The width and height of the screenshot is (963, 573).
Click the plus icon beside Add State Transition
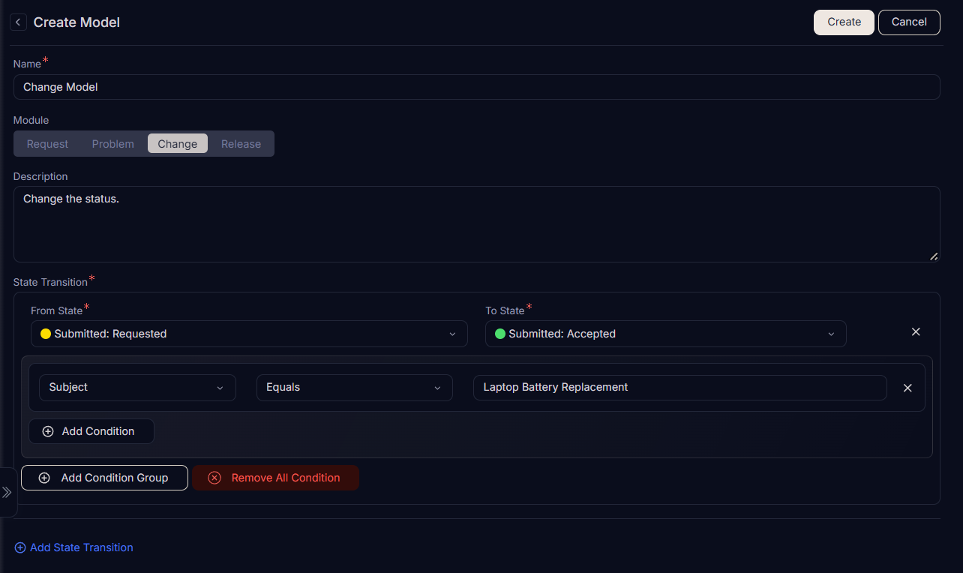20,547
